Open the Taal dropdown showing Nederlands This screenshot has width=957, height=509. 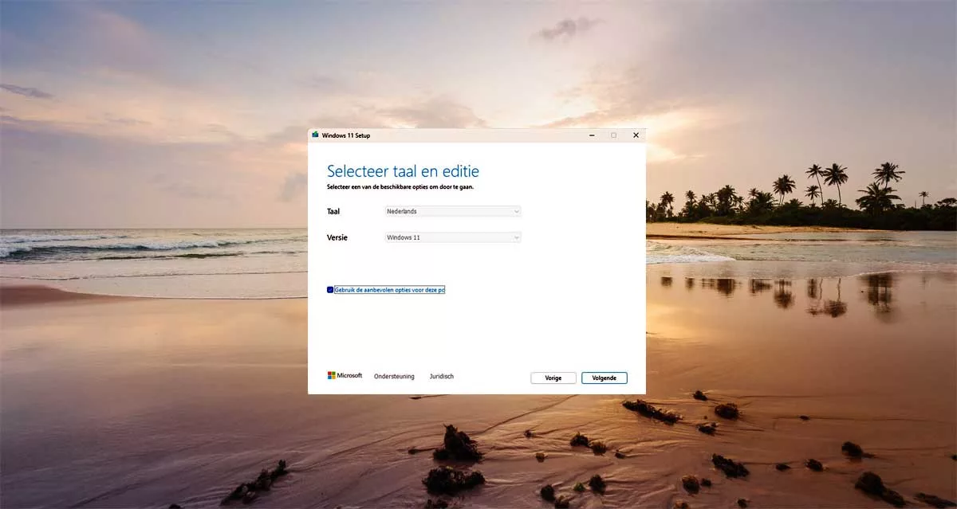click(453, 211)
